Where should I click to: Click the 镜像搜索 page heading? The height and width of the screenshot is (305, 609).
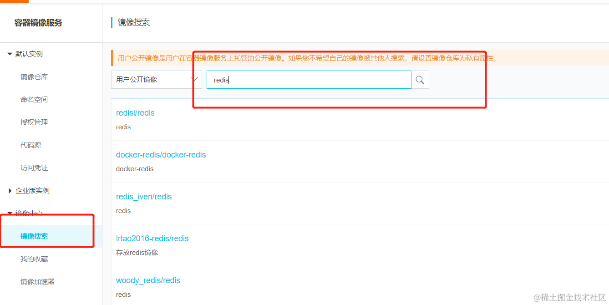(134, 22)
